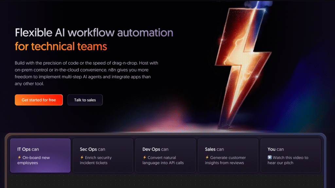The image size is (335, 188).
Task: Click lightning icon beside On-board new employees
Action: pos(19,158)
